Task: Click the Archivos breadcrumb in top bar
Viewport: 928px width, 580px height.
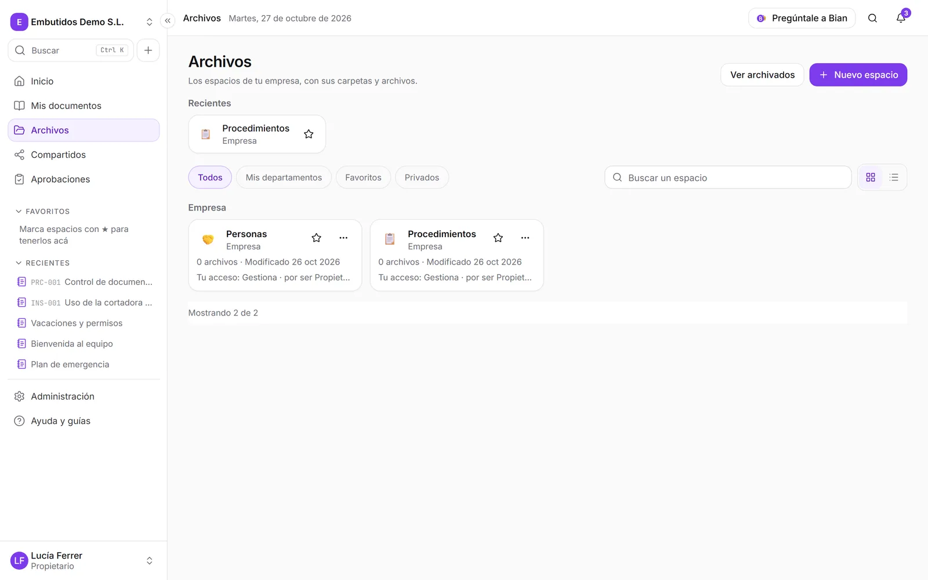Action: coord(202,18)
